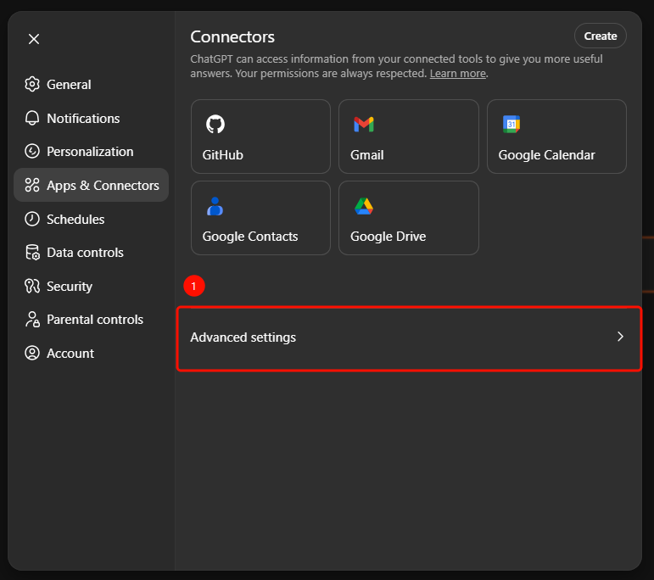Open the Personalization settings section
This screenshot has height=580, width=654.
coord(90,152)
